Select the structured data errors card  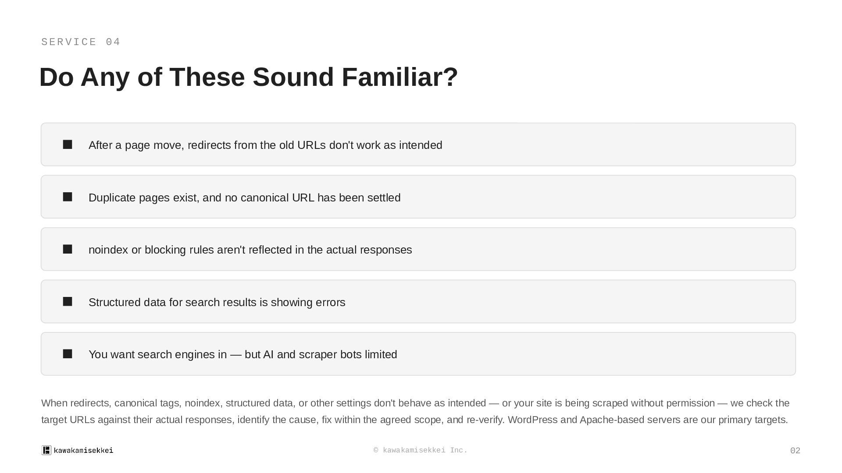(x=418, y=302)
